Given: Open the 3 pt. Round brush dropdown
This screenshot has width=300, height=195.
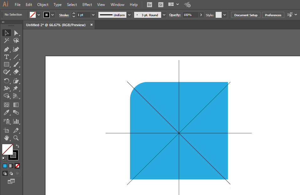Looking at the screenshot, I should (164, 15).
